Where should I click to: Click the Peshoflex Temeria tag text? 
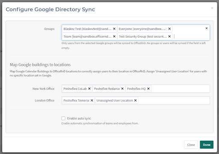[x=76, y=101]
